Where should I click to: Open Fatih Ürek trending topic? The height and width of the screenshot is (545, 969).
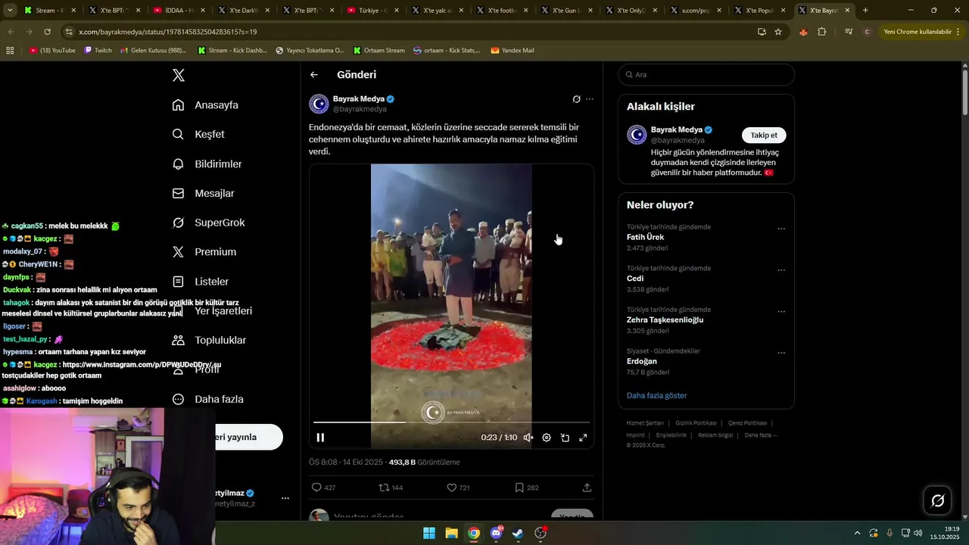pos(646,237)
